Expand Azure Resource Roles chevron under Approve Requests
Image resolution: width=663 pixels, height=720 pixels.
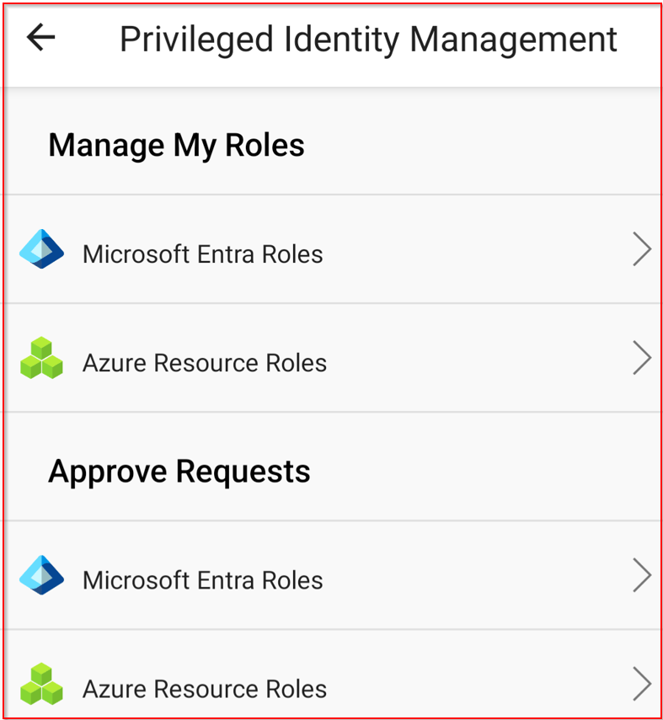642,685
